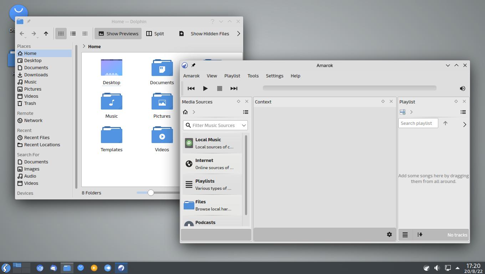Viewport: 485px width, 274px height.
Task: Close the Playlist panel
Action: coord(464,102)
